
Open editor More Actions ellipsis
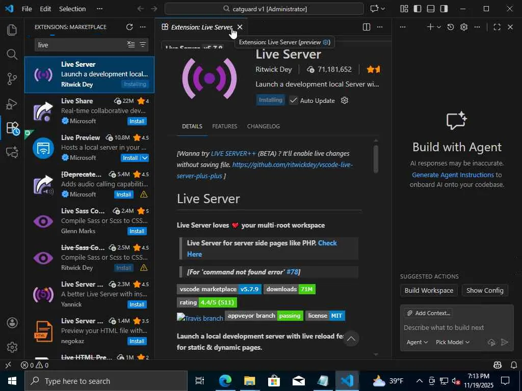380,27
